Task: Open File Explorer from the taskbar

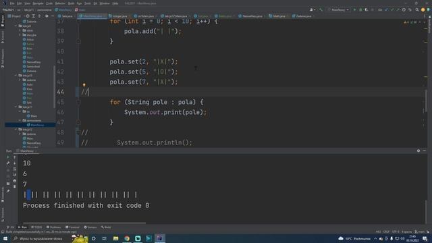Action: coord(115,238)
